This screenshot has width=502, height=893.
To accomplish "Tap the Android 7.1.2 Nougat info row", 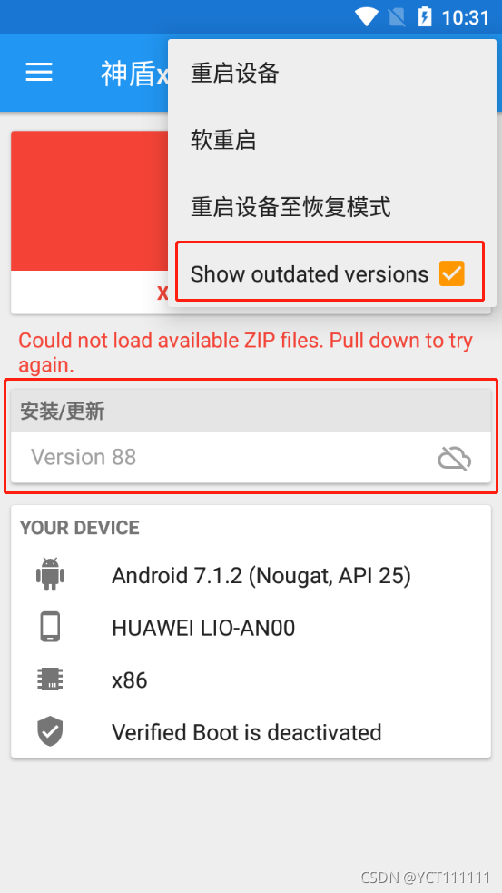I will pos(251,576).
